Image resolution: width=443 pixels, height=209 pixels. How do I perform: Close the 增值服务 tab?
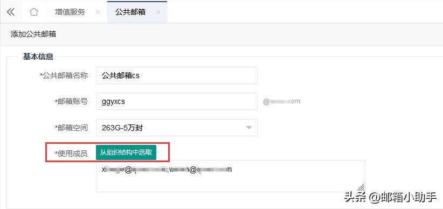[98, 12]
